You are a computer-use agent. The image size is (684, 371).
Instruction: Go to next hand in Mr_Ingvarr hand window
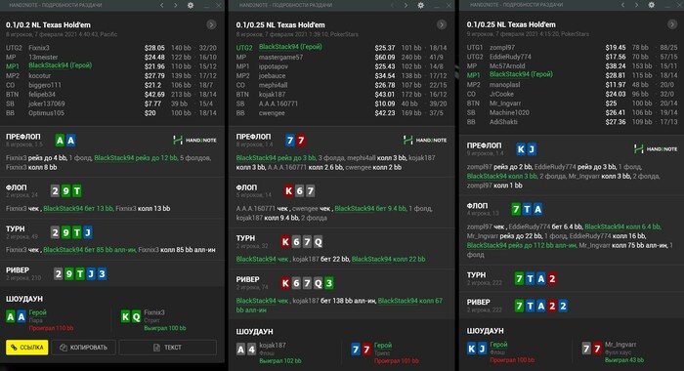[636, 5]
